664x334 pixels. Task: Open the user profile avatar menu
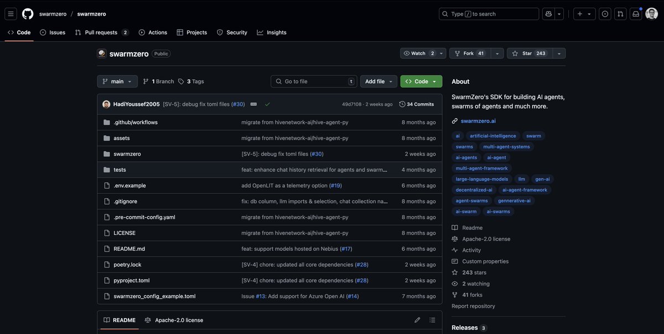(651, 14)
